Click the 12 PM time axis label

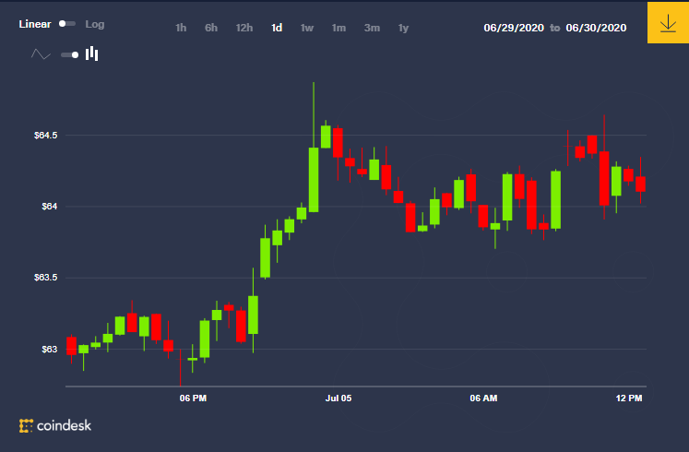pyautogui.click(x=629, y=398)
